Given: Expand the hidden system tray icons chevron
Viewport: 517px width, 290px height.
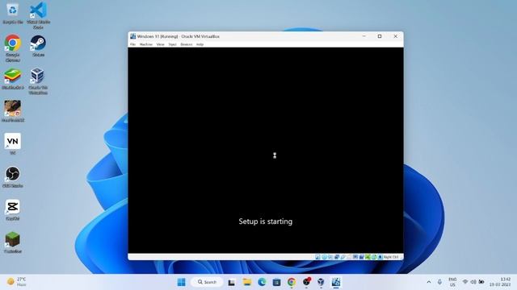Looking at the screenshot, I should coord(429,282).
